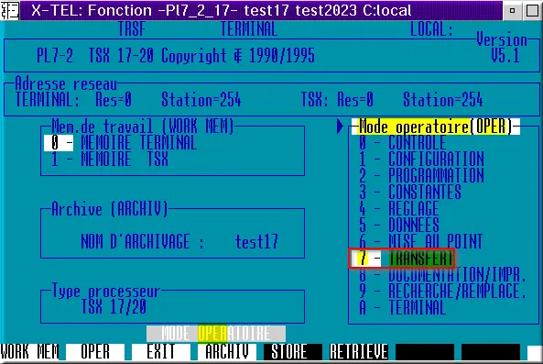Image resolution: width=543 pixels, height=364 pixels.
Task: Choose 6 - MISE AU POINT mode
Action: 420,241
